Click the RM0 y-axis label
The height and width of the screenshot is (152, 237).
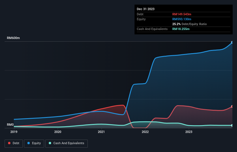[x=10, y=125]
